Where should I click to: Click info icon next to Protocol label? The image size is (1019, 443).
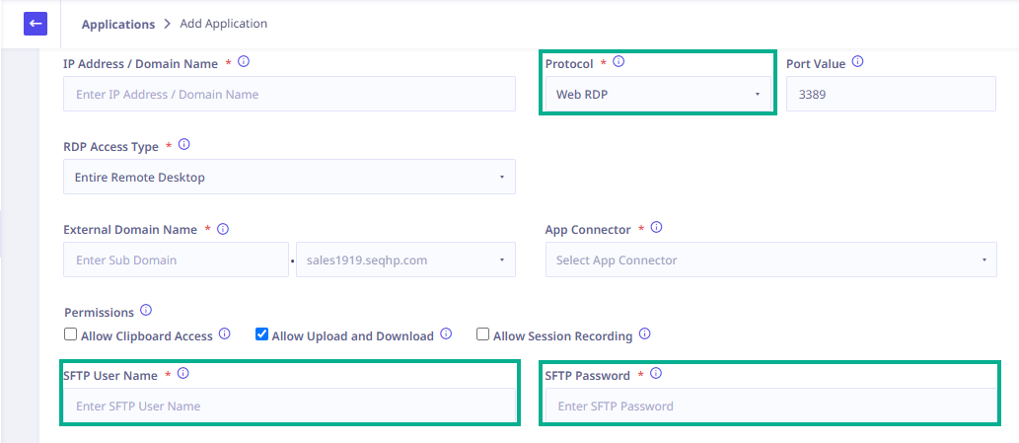click(x=619, y=62)
